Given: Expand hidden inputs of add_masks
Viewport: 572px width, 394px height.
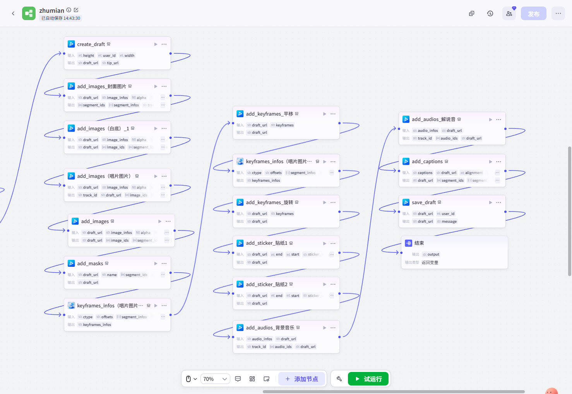Looking at the screenshot, I should pos(163,275).
